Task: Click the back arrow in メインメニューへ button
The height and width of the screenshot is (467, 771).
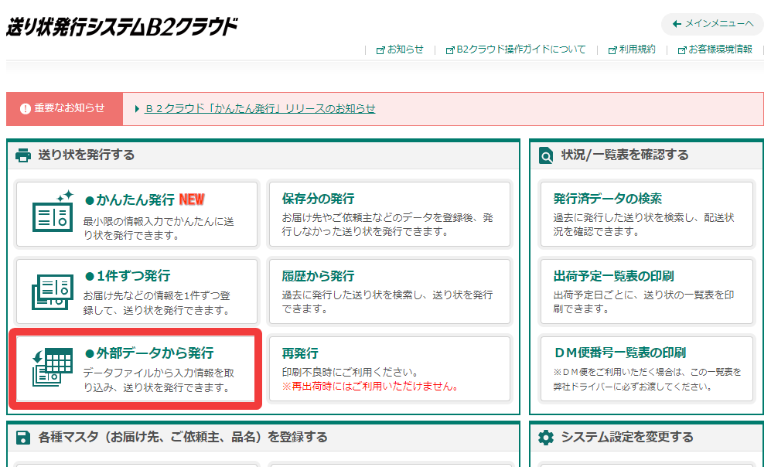Action: [677, 24]
